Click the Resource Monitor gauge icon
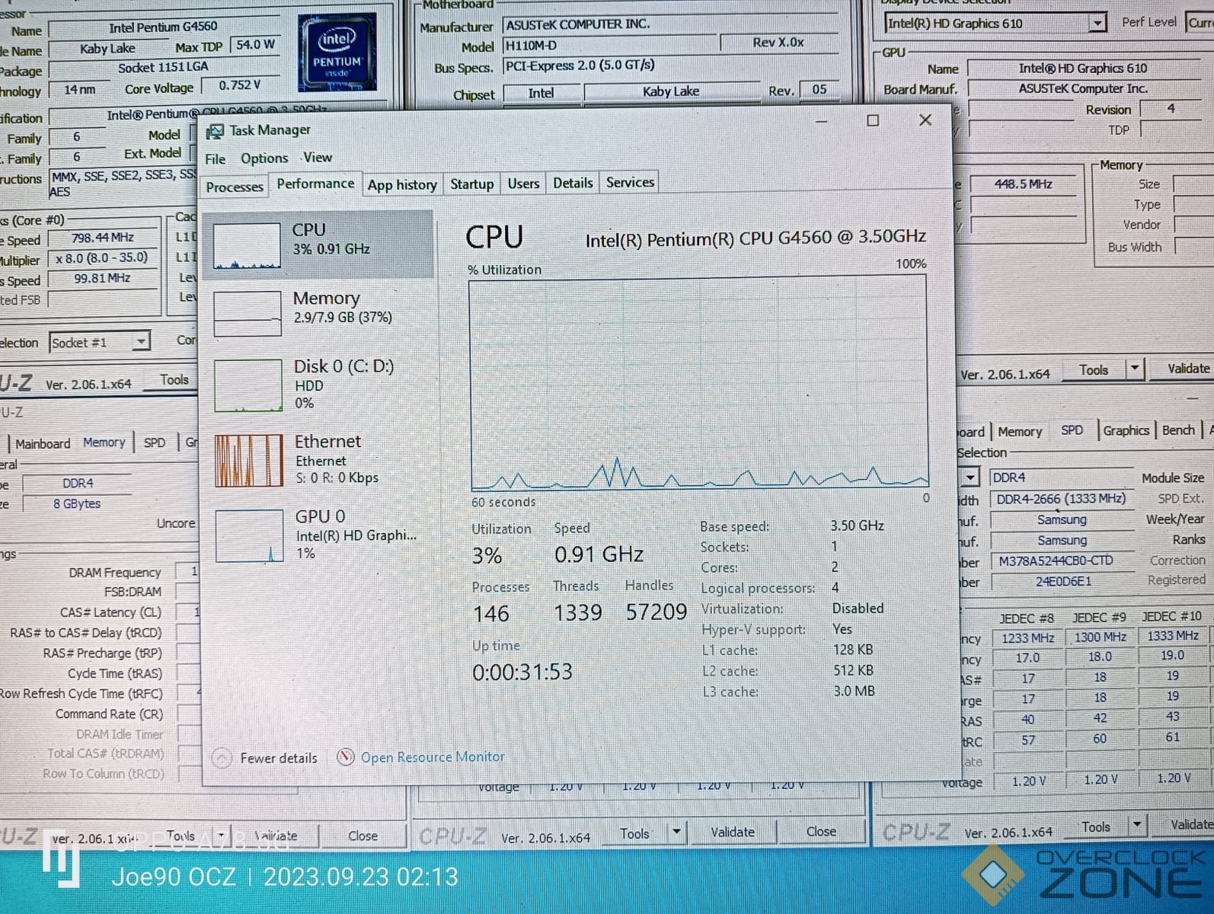The image size is (1214, 914). [x=346, y=756]
